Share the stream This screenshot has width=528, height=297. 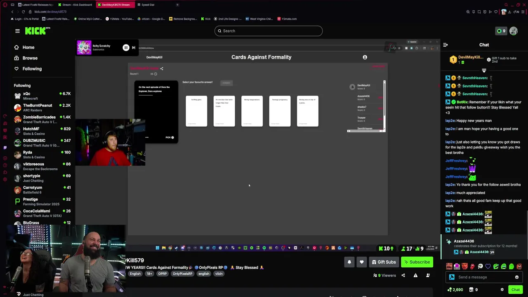tap(403, 276)
